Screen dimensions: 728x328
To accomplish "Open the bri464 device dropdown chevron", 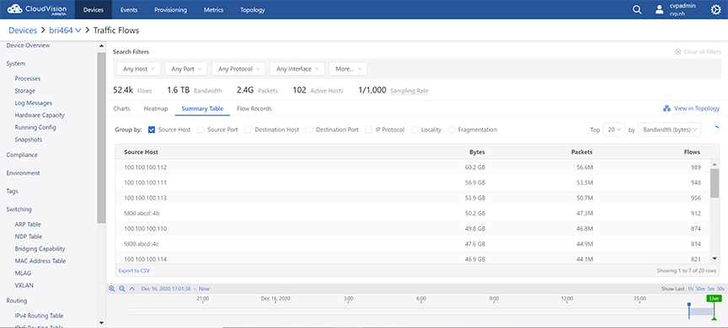I will (x=78, y=30).
